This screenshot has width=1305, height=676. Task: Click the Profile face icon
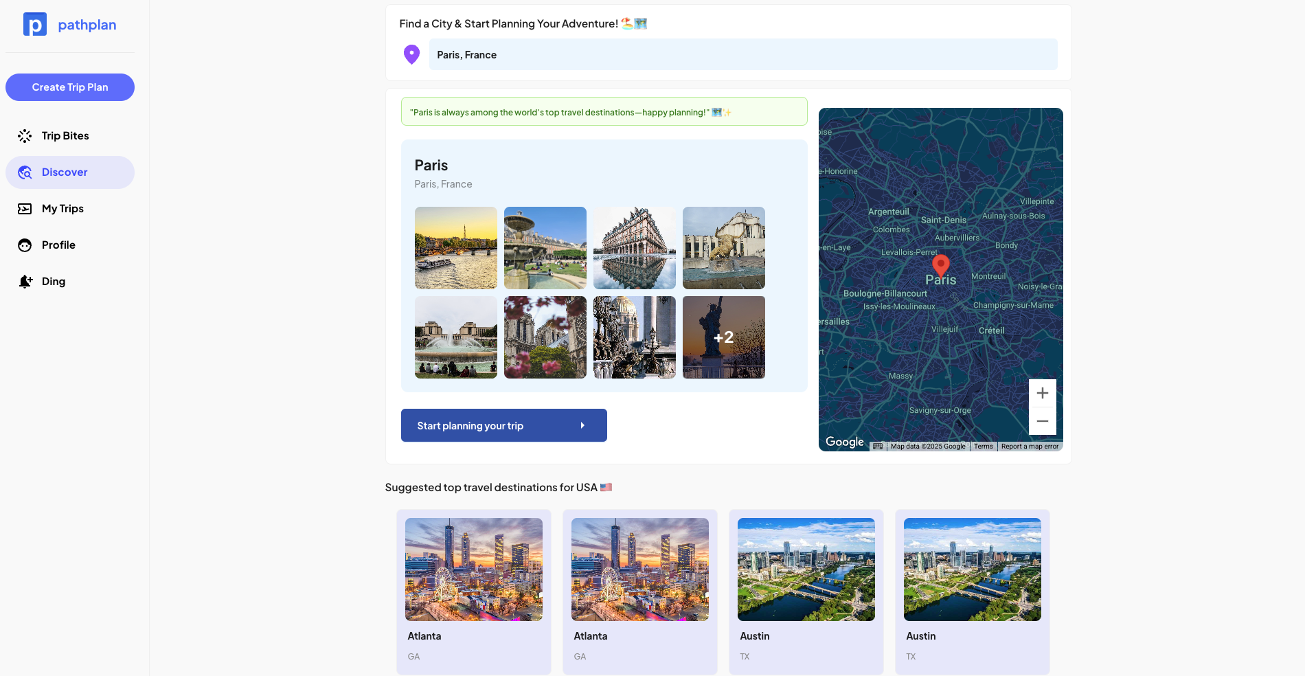click(25, 245)
